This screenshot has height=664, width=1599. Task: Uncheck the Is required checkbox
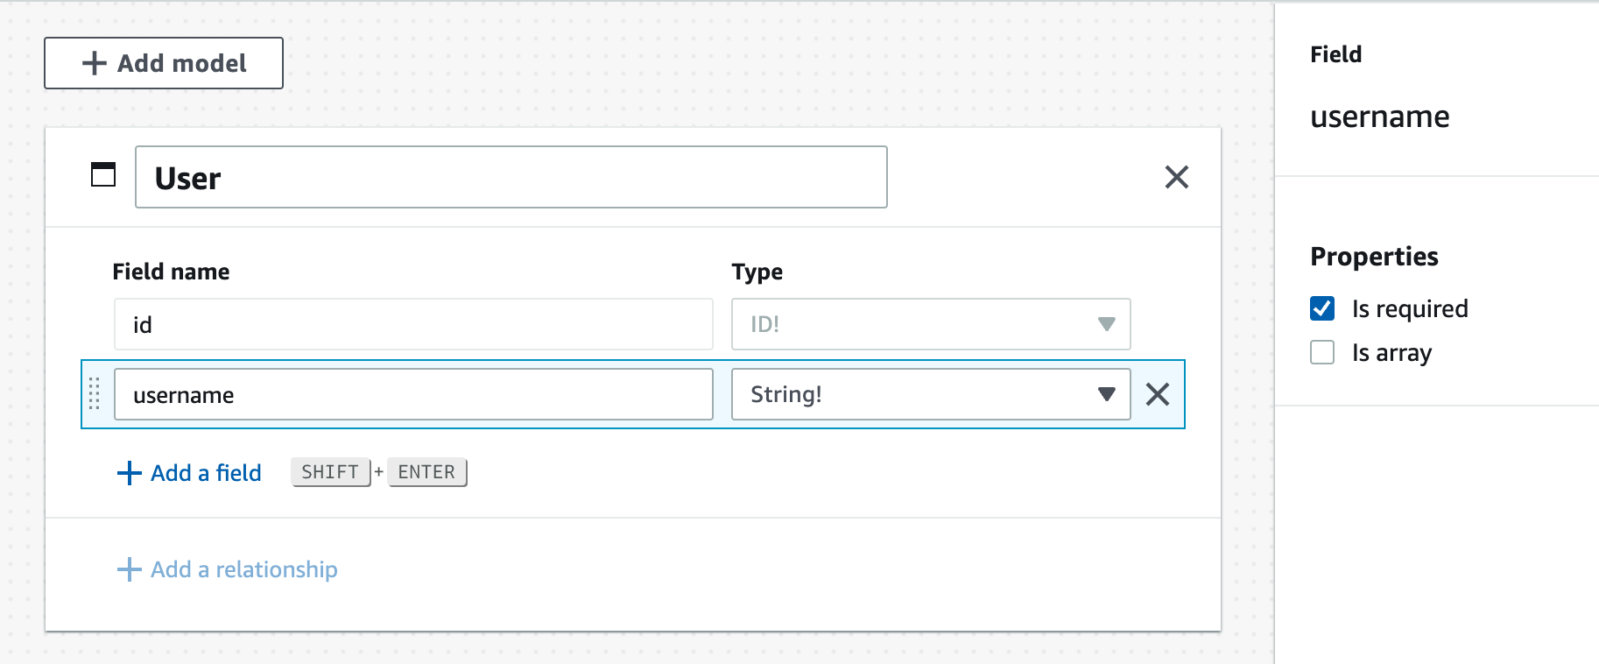pos(1322,308)
